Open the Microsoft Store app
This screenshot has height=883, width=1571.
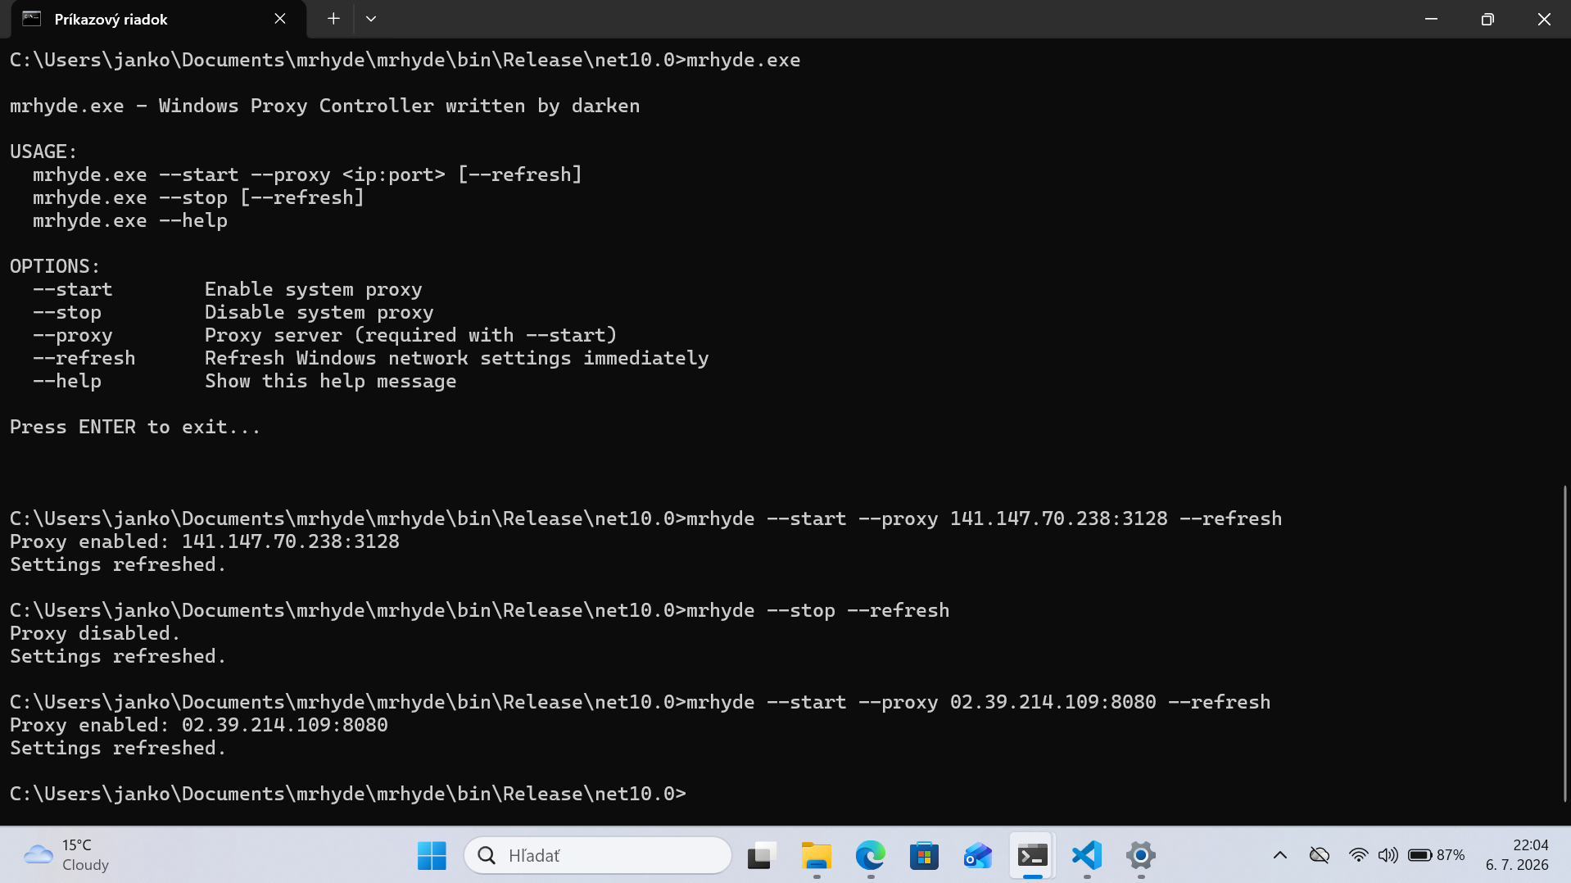pyautogui.click(x=924, y=855)
